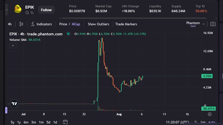The height and width of the screenshot is (125, 223).
Task: Collapse the panel with the left chevron
Action: (7, 10)
